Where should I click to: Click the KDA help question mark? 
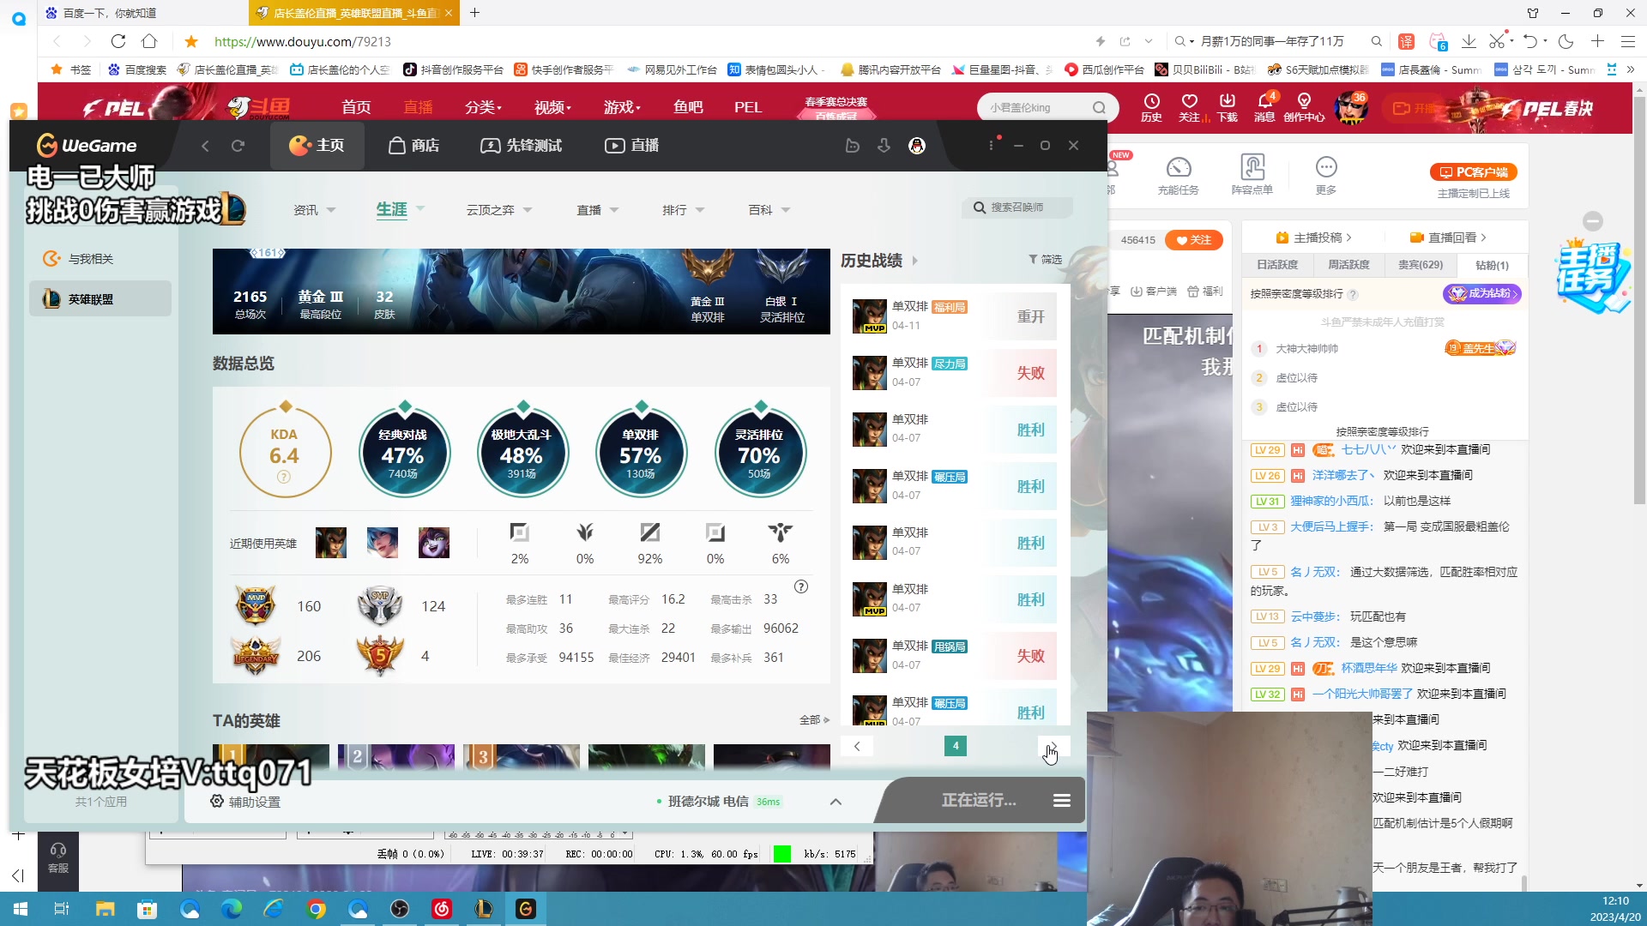[x=284, y=477]
